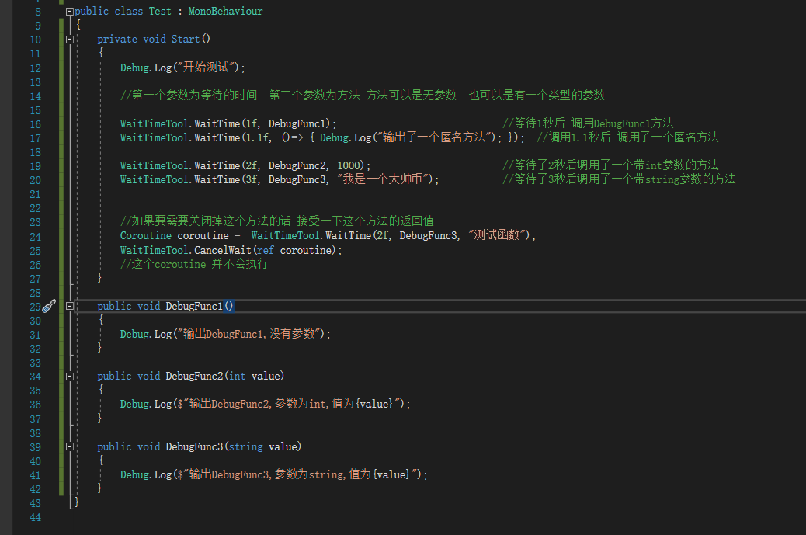
Task: Collapse the DebugFunc3 method
Action: (x=69, y=446)
